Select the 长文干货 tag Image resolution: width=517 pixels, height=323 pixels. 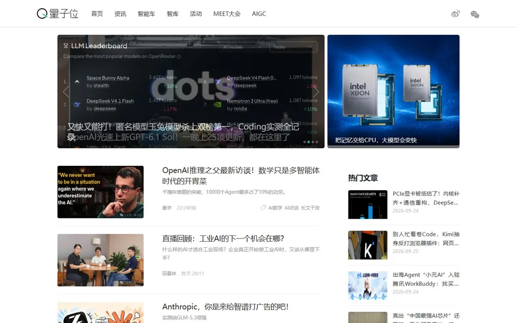[x=310, y=208]
